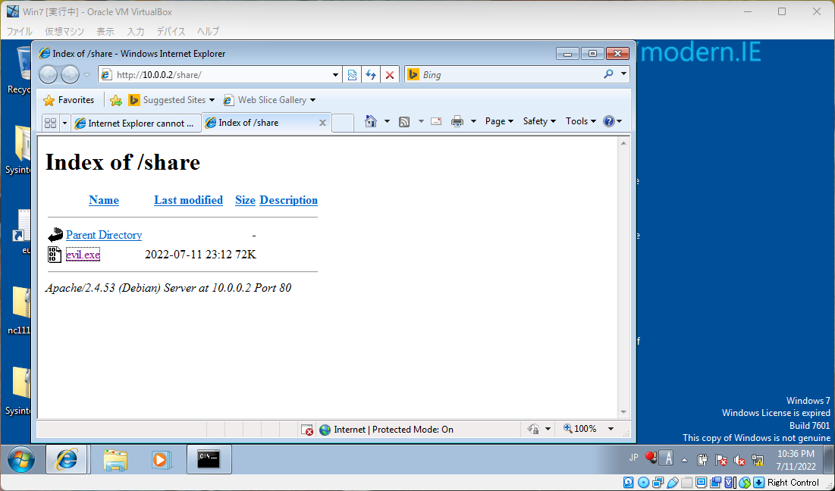Click the Action Center flag tray icon
The height and width of the screenshot is (491, 835).
(x=721, y=460)
